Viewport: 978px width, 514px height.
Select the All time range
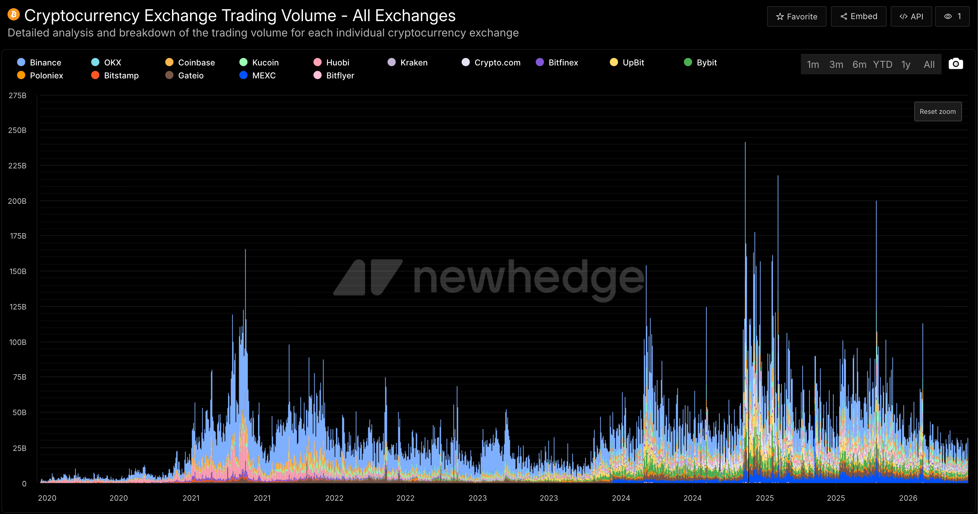pyautogui.click(x=929, y=64)
